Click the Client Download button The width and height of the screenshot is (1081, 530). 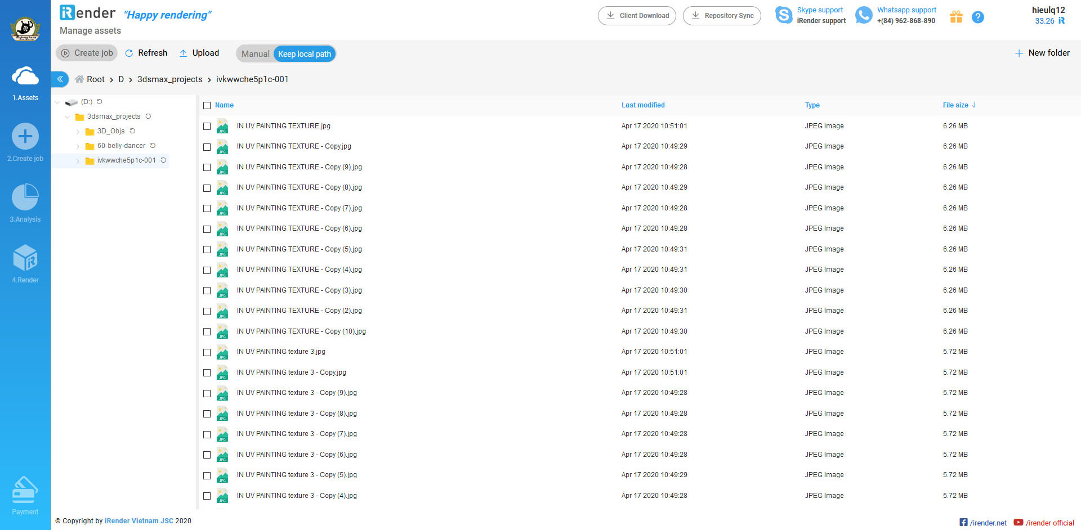tap(637, 16)
